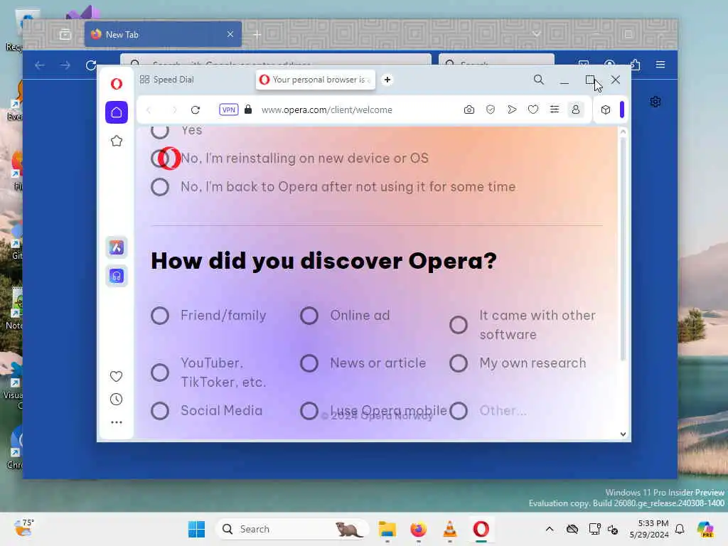Open Bookmarks star in Opera sidebar
The height and width of the screenshot is (546, 728).
point(116,141)
